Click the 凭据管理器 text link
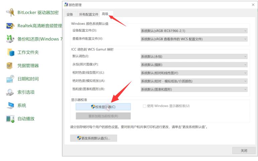 (x=28, y=66)
